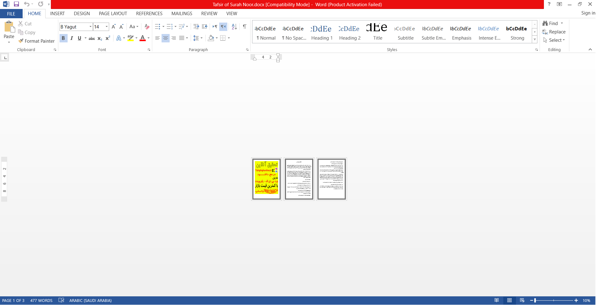The image size is (596, 305).
Task: Toggle Center alignment
Action: [x=166, y=38]
